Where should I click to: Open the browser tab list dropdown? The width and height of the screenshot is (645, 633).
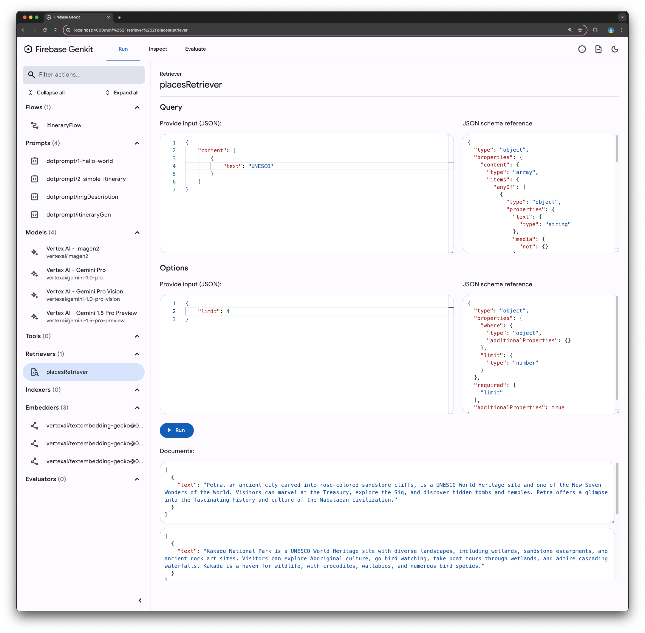click(x=622, y=17)
